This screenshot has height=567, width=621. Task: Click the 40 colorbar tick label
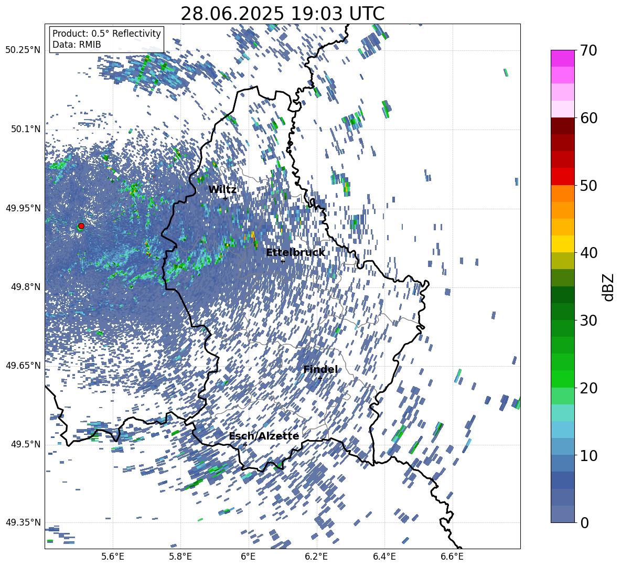[x=588, y=253]
